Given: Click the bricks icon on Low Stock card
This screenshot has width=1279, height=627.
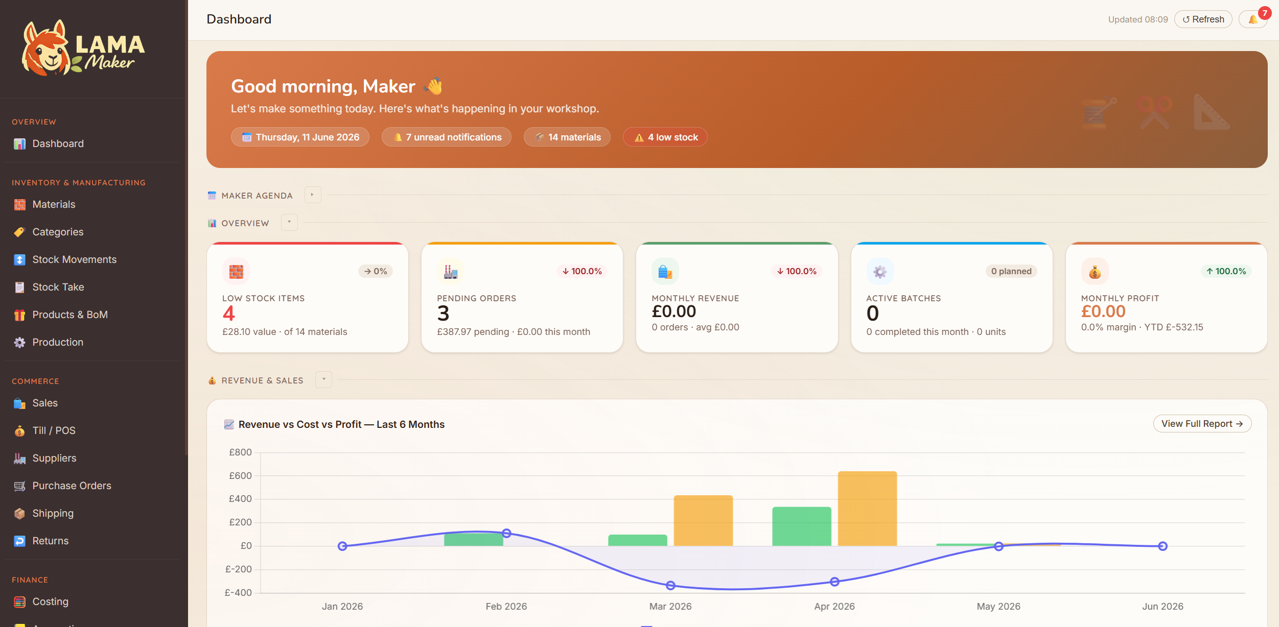Looking at the screenshot, I should tap(236, 271).
